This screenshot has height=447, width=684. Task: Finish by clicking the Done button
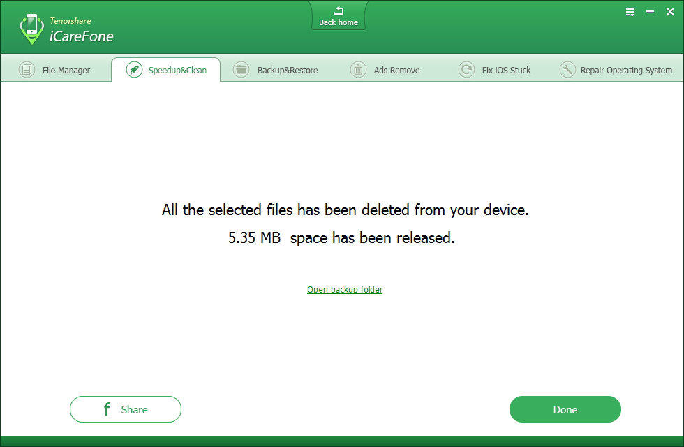click(x=565, y=409)
